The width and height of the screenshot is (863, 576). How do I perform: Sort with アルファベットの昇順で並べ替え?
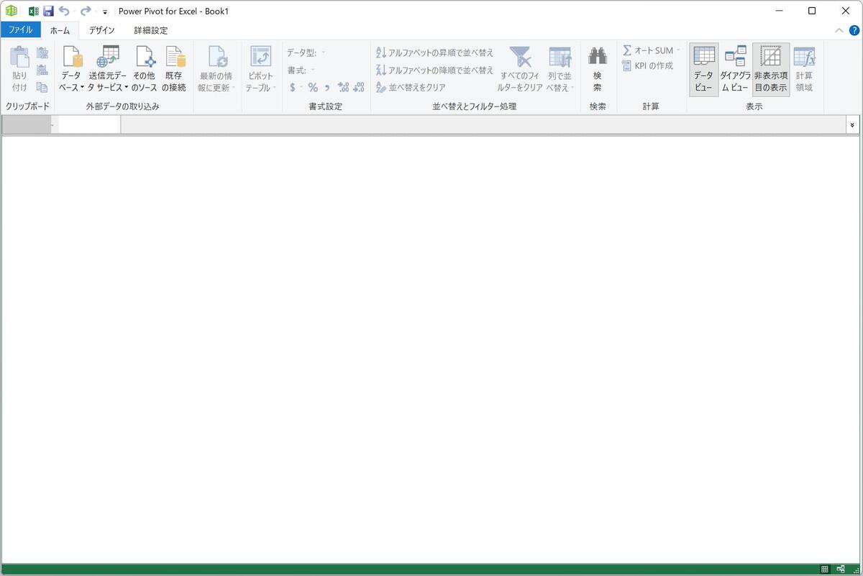click(435, 52)
